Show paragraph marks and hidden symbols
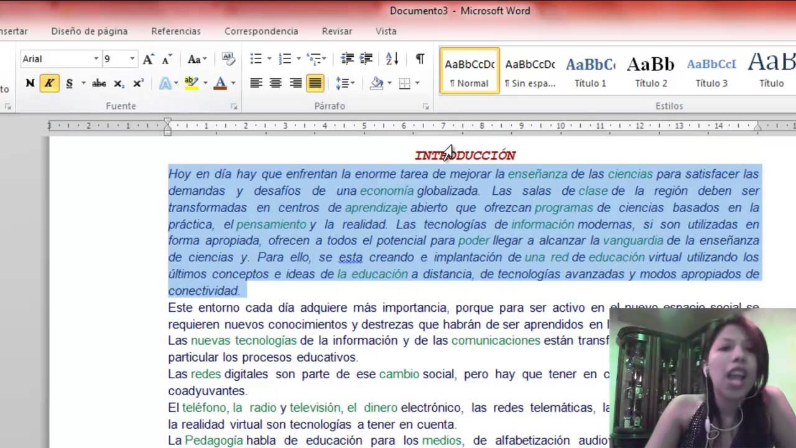Screen dimensions: 796x448 click(x=420, y=59)
